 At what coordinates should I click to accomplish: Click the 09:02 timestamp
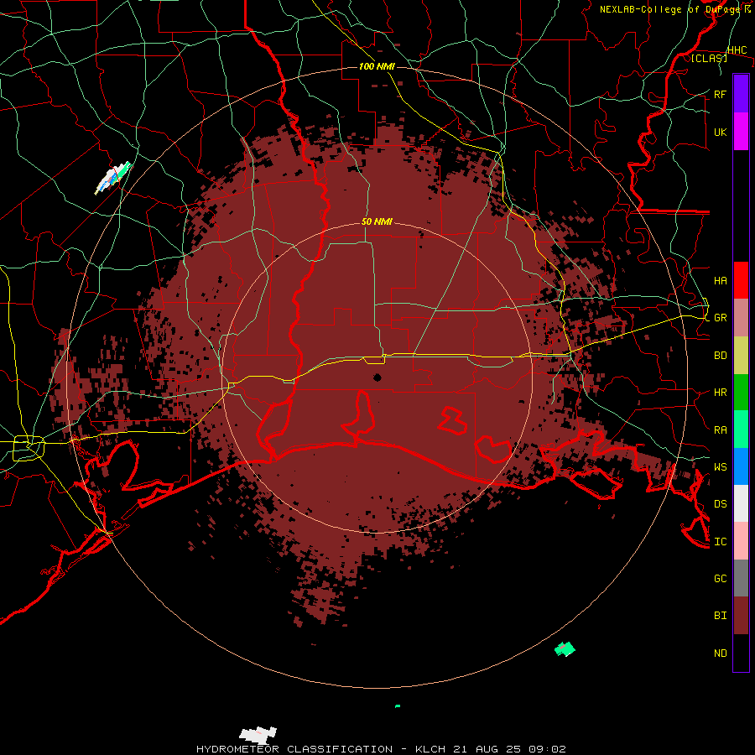[549, 749]
